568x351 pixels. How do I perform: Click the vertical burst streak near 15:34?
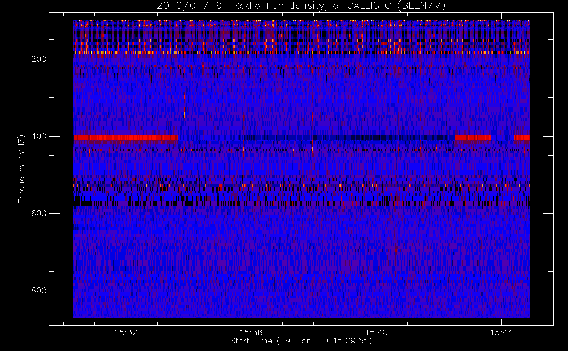click(185, 121)
